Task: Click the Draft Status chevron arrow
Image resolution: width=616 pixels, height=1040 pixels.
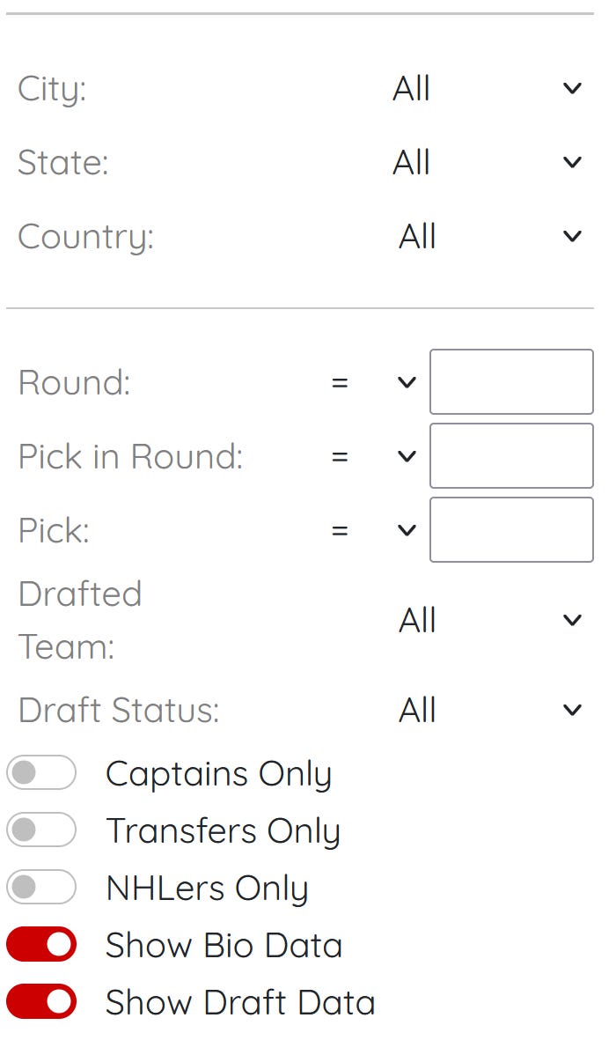Action: (572, 711)
